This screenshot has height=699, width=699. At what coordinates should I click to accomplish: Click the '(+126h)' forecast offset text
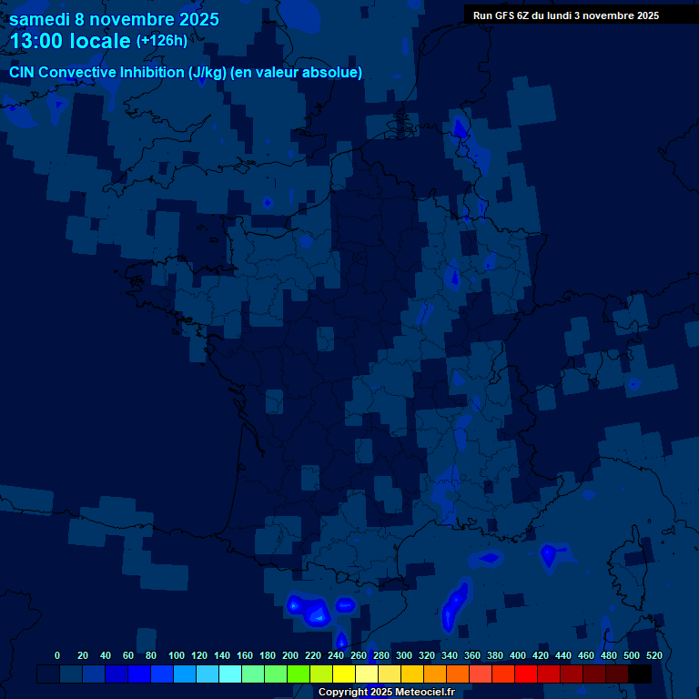point(161,41)
